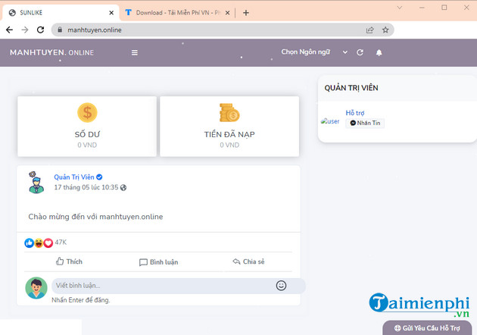Click the browser back arrow
The height and width of the screenshot is (335, 477).
click(x=9, y=30)
